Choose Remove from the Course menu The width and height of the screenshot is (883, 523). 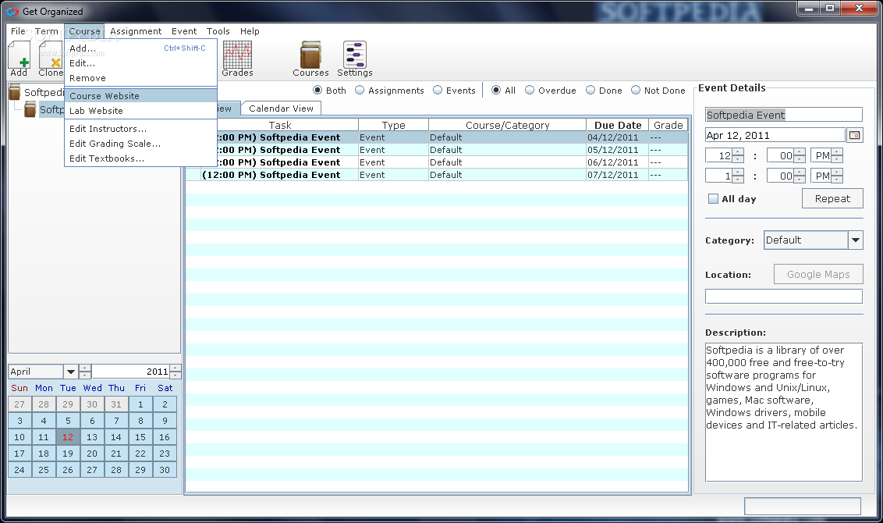140,78
